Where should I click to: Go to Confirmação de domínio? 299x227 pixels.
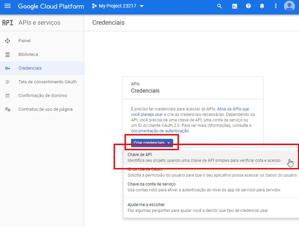coord(42,96)
